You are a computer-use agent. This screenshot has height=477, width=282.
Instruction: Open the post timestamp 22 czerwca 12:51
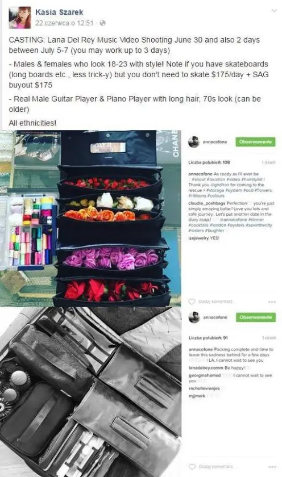pos(64,23)
